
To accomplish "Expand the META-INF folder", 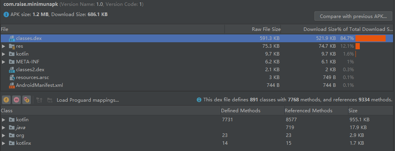I will pos(3,62).
